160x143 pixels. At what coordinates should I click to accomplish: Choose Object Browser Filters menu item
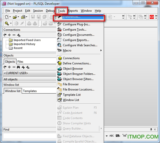(x=78, y=79)
